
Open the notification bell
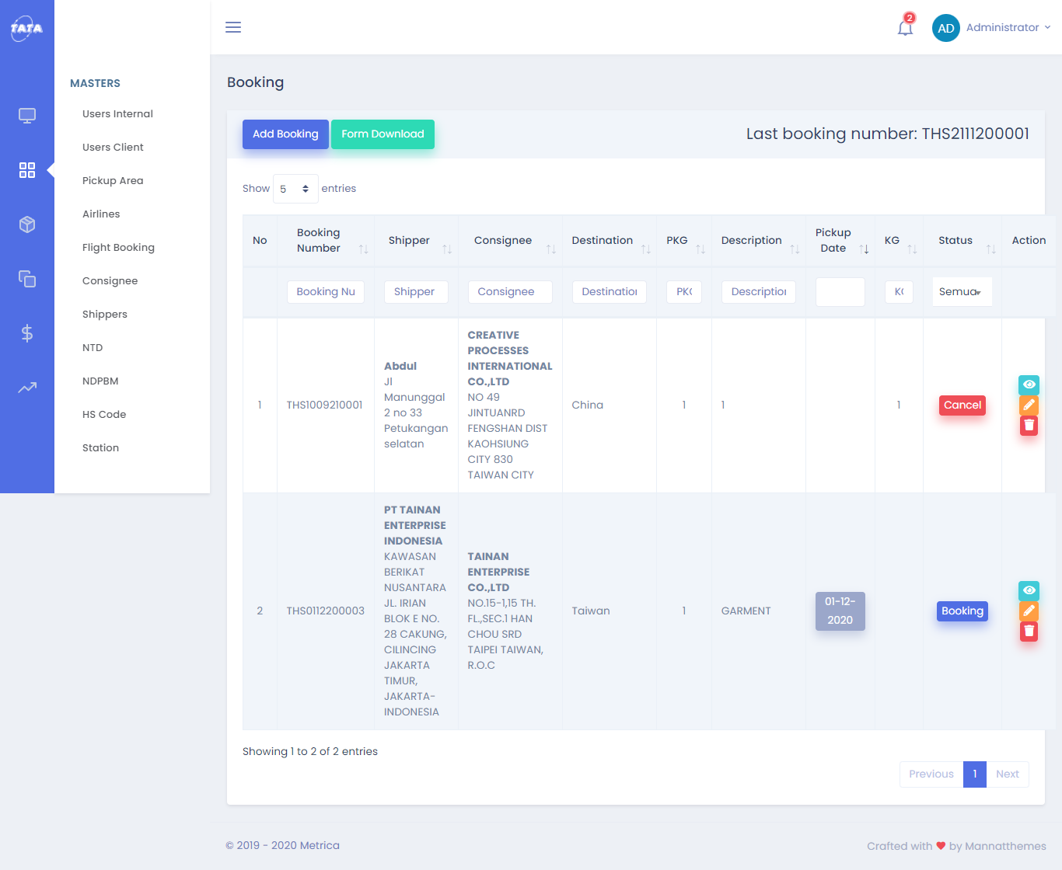(905, 28)
